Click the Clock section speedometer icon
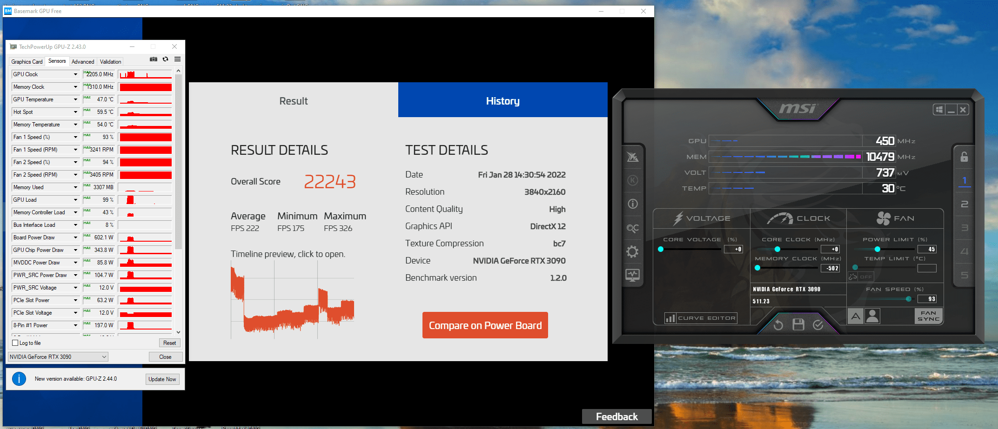This screenshot has height=429, width=998. (x=780, y=218)
